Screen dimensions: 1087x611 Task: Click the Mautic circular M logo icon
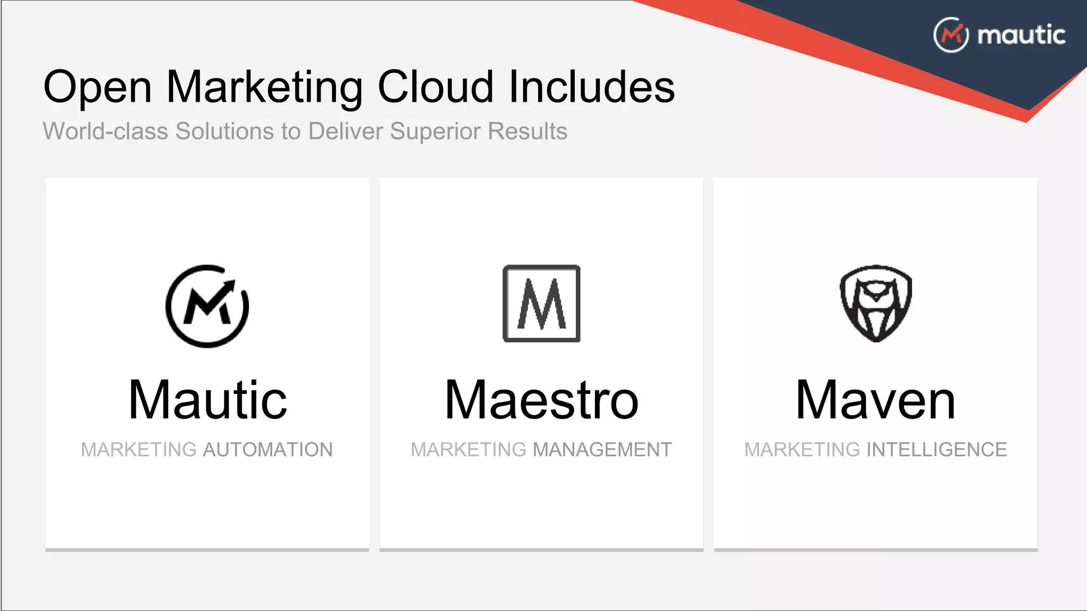click(x=207, y=306)
